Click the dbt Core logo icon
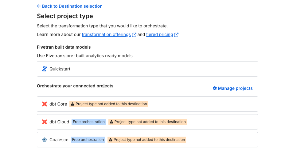This screenshot has width=289, height=152. [x=45, y=104]
